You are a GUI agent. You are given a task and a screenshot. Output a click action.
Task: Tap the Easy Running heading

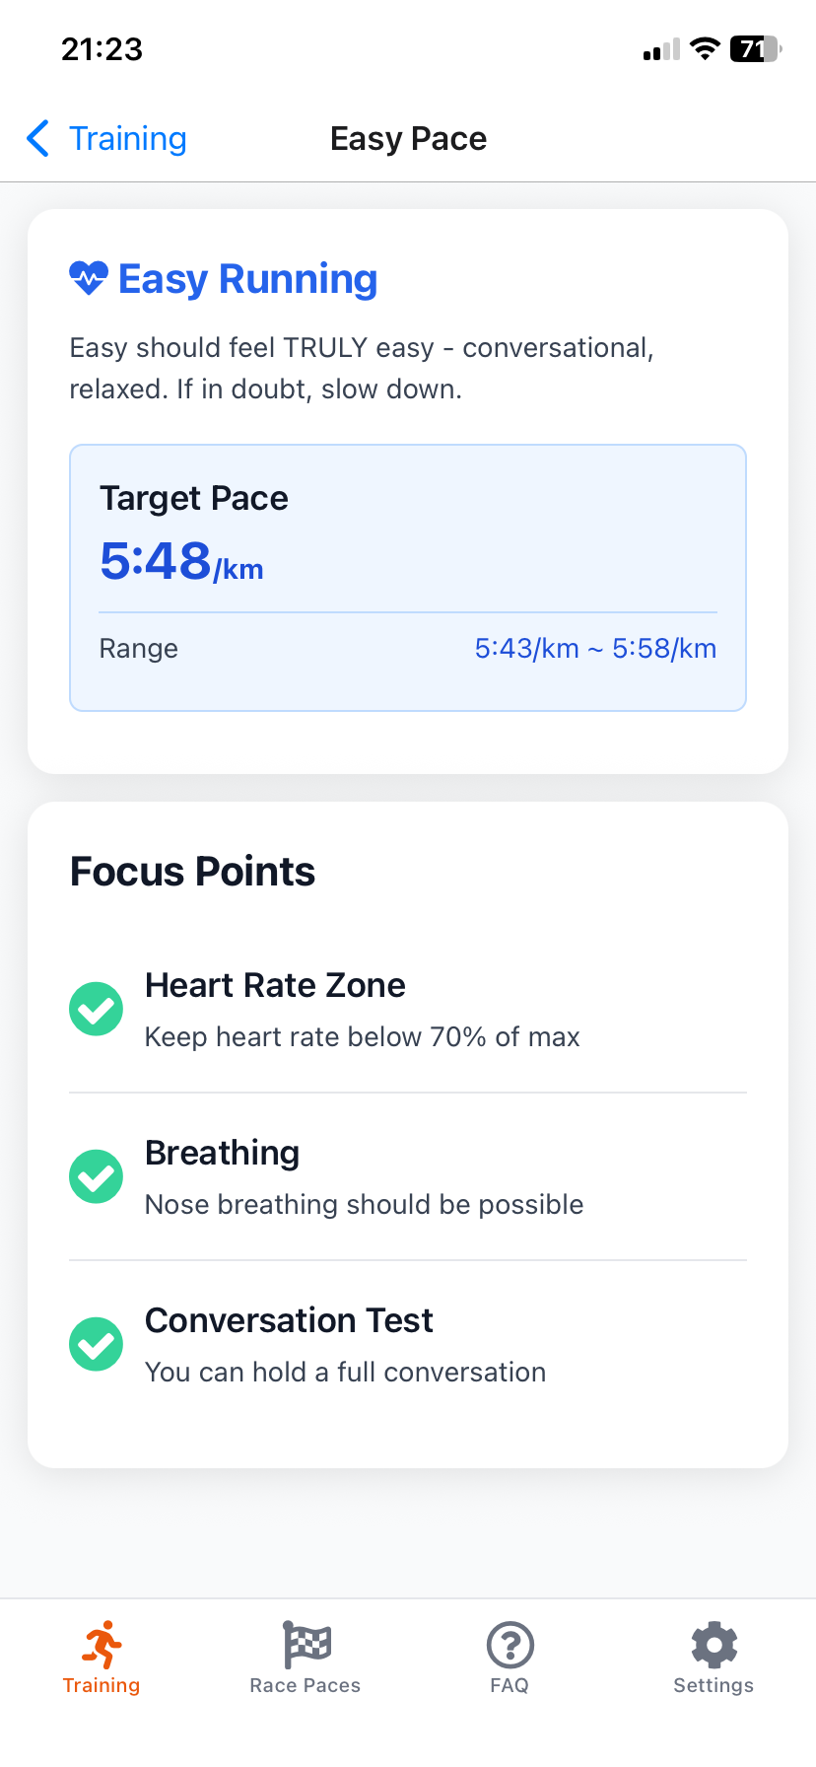(x=247, y=279)
